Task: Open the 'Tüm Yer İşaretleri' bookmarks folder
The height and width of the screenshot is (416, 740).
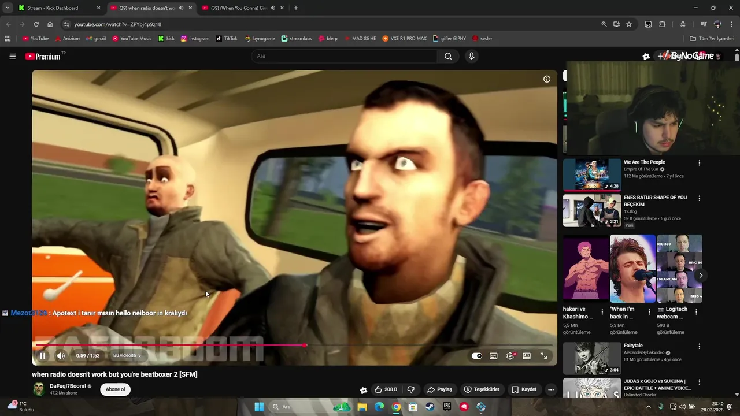Action: click(712, 39)
